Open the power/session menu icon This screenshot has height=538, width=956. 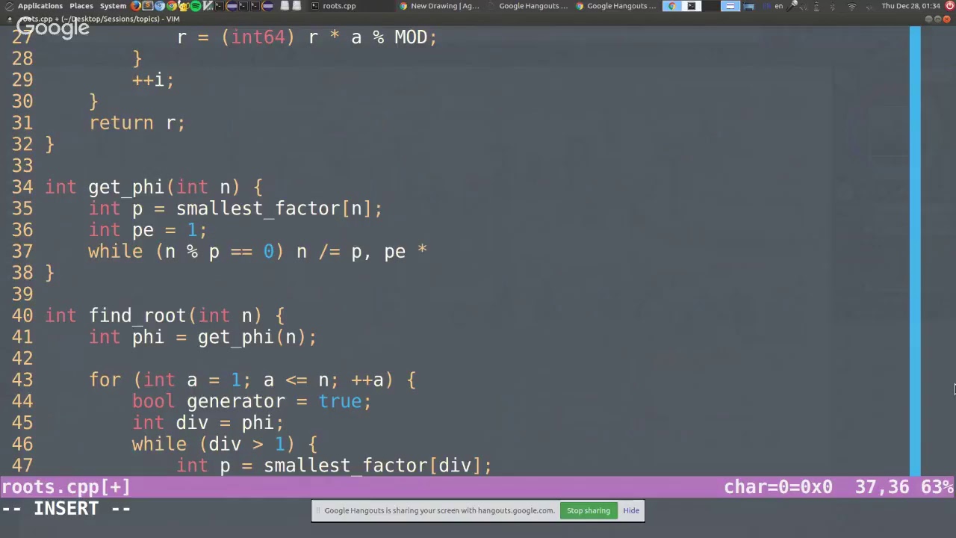point(949,6)
